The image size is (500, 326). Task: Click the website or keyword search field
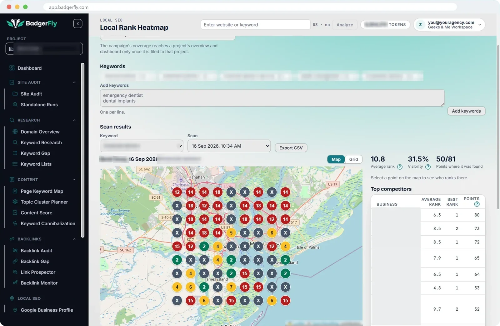click(256, 25)
